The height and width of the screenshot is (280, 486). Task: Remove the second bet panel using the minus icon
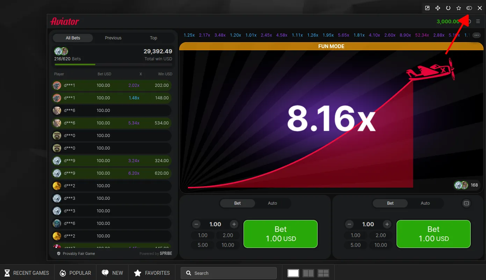coord(466,203)
